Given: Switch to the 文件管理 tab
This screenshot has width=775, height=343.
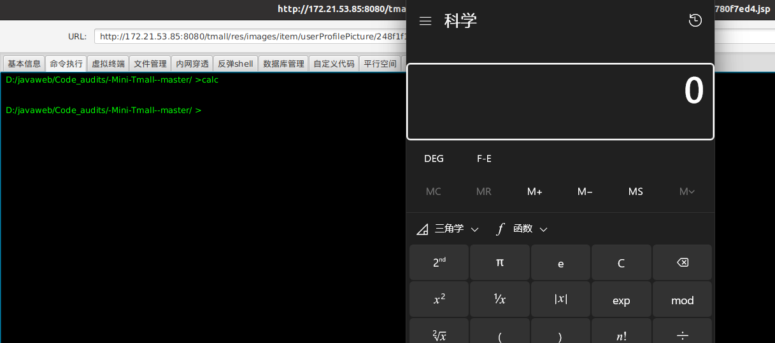Looking at the screenshot, I should coord(150,64).
